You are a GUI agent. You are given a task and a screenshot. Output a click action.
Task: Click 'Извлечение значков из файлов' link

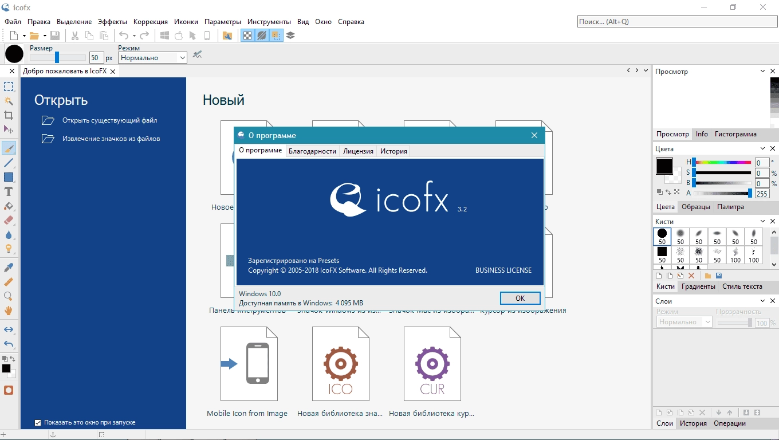[111, 139]
